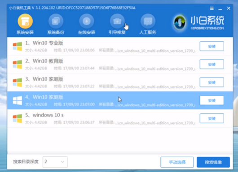Install highlighted item 4 Win10 家庭版
This screenshot has width=238, height=172.
click(x=212, y=100)
